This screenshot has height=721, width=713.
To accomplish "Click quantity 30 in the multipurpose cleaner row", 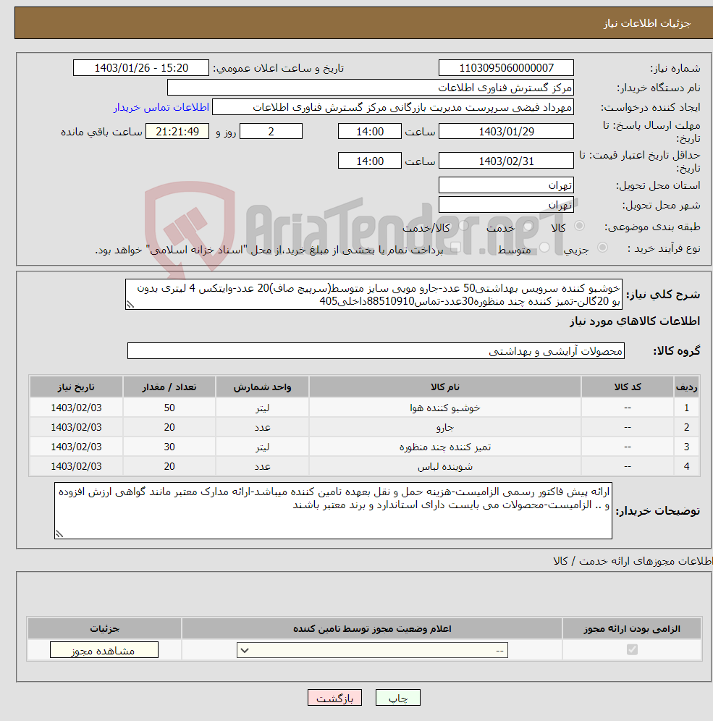I will click(169, 447).
